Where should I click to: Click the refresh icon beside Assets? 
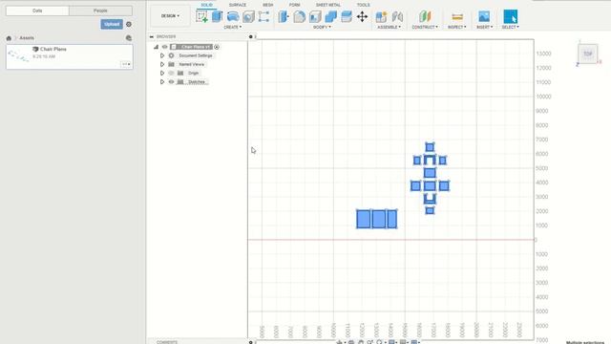[x=129, y=38]
